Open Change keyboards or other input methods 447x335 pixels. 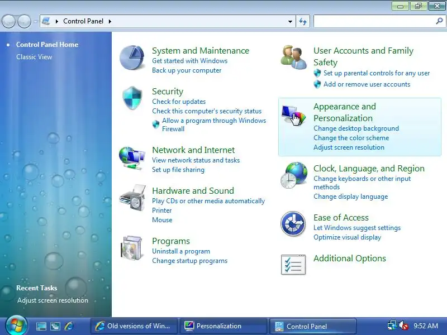[x=362, y=183]
